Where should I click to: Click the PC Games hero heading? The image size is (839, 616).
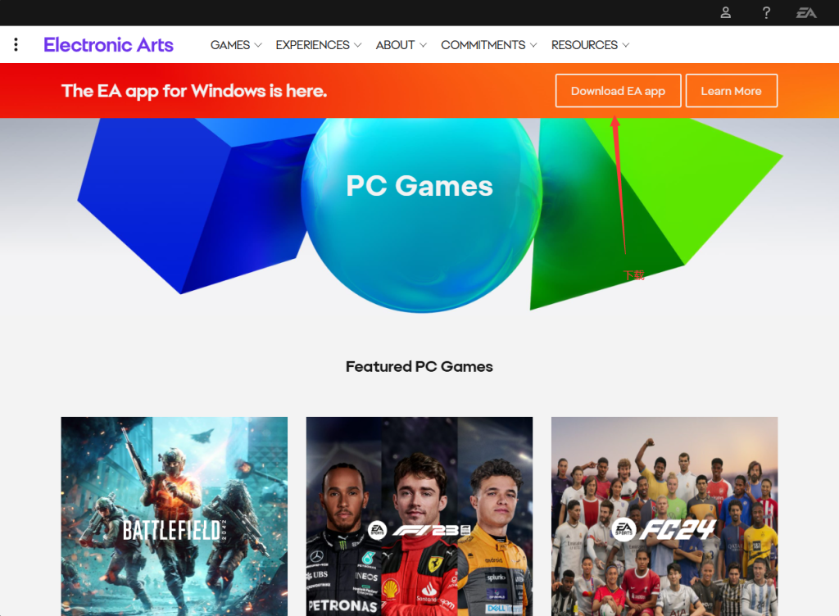coord(419,186)
